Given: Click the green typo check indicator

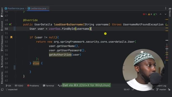Looking at the screenshot, I should (x=155, y=14).
